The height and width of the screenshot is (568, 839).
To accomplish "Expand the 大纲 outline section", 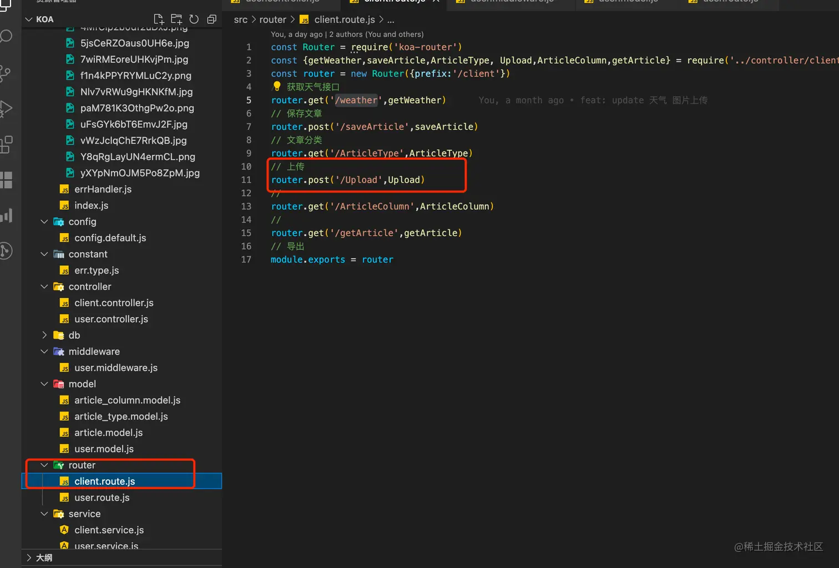I will [x=29, y=557].
